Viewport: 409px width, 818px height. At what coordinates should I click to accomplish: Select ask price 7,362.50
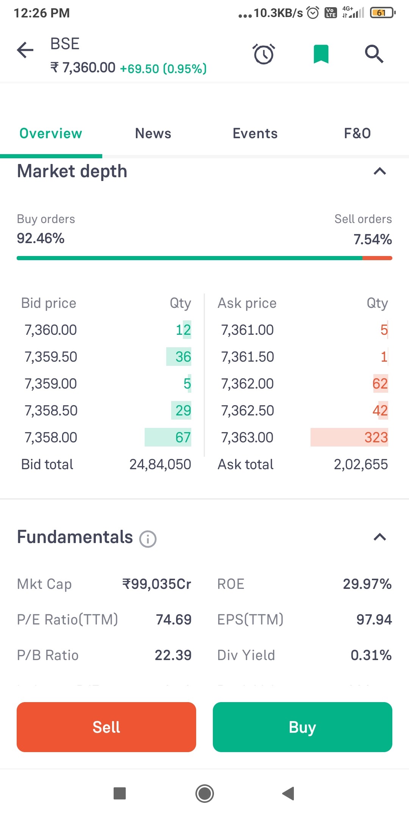pos(248,411)
